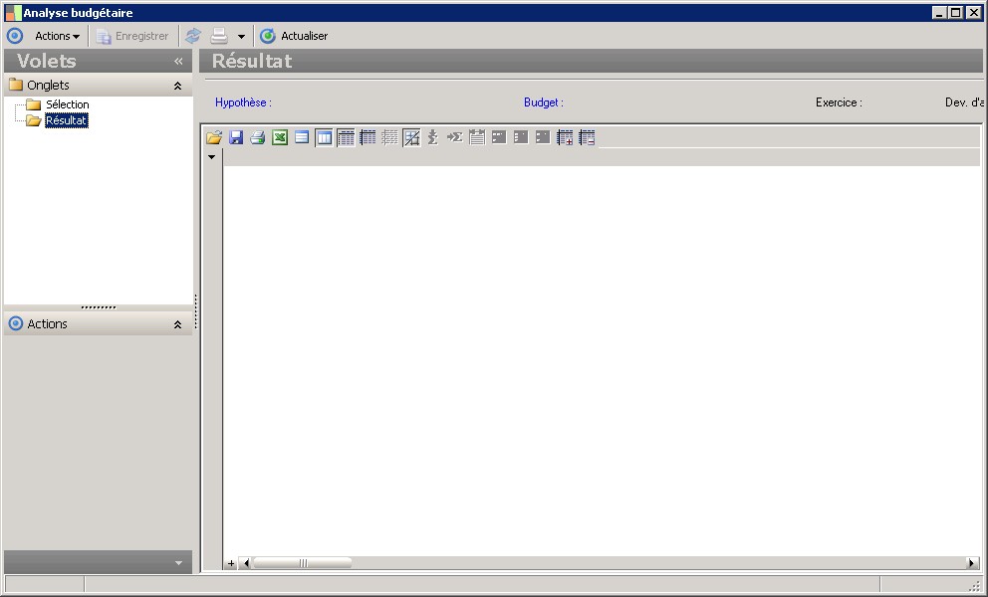This screenshot has width=988, height=597.
Task: Click the clipboard-style list icon
Action: (x=477, y=137)
